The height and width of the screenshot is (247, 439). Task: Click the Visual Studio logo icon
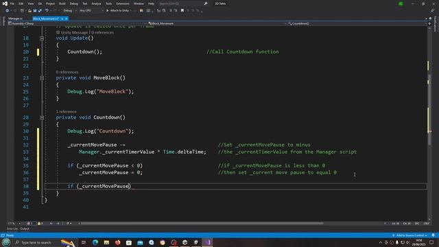5,3
